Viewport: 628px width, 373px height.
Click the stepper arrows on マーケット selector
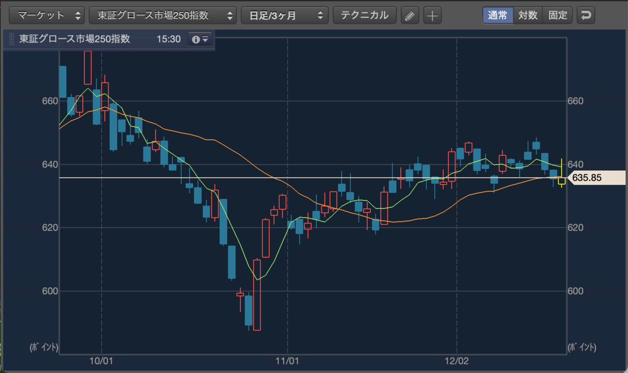[x=78, y=16]
